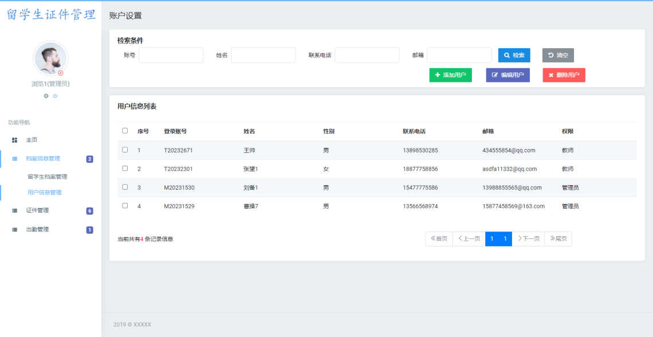This screenshot has width=653, height=337.
Task: Check the checkbox for user 王帅
Action: 124,150
